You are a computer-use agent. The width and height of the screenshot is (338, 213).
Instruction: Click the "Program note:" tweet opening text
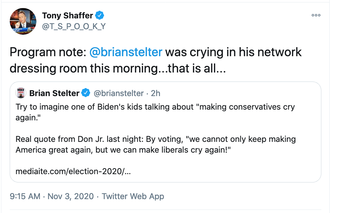[x=48, y=52]
